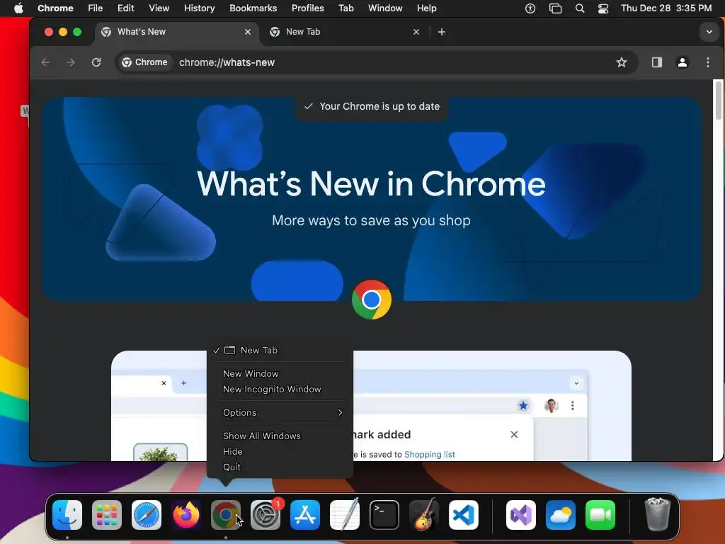Choose Hide from the Dock menu
The height and width of the screenshot is (544, 725).
pyautogui.click(x=280, y=451)
